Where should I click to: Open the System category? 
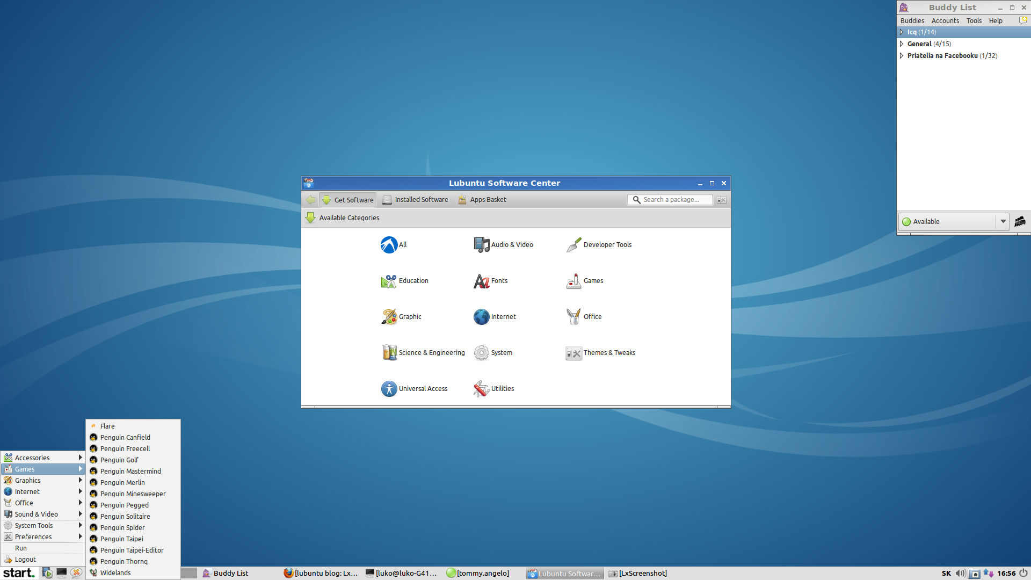coord(493,353)
